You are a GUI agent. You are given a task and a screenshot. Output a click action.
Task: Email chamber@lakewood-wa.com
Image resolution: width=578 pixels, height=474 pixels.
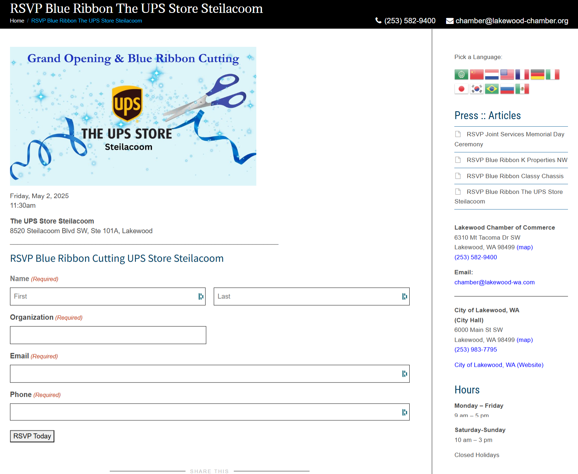(494, 282)
